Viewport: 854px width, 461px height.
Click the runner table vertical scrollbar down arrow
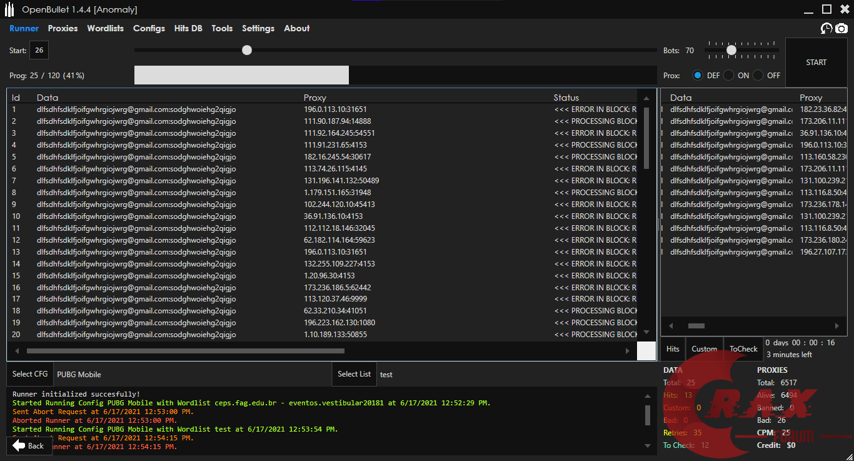click(x=646, y=332)
